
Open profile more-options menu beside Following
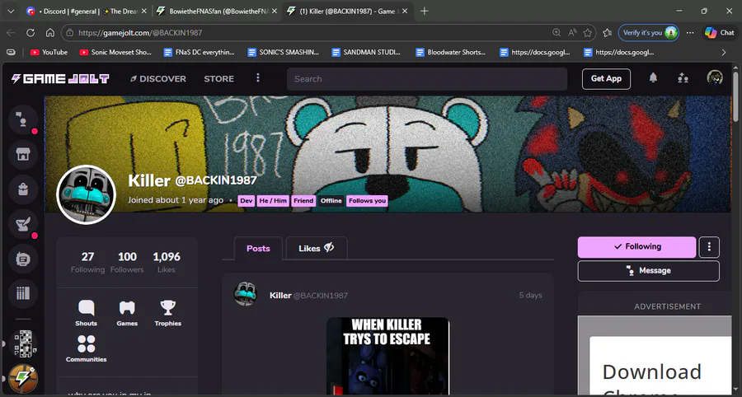pos(709,247)
